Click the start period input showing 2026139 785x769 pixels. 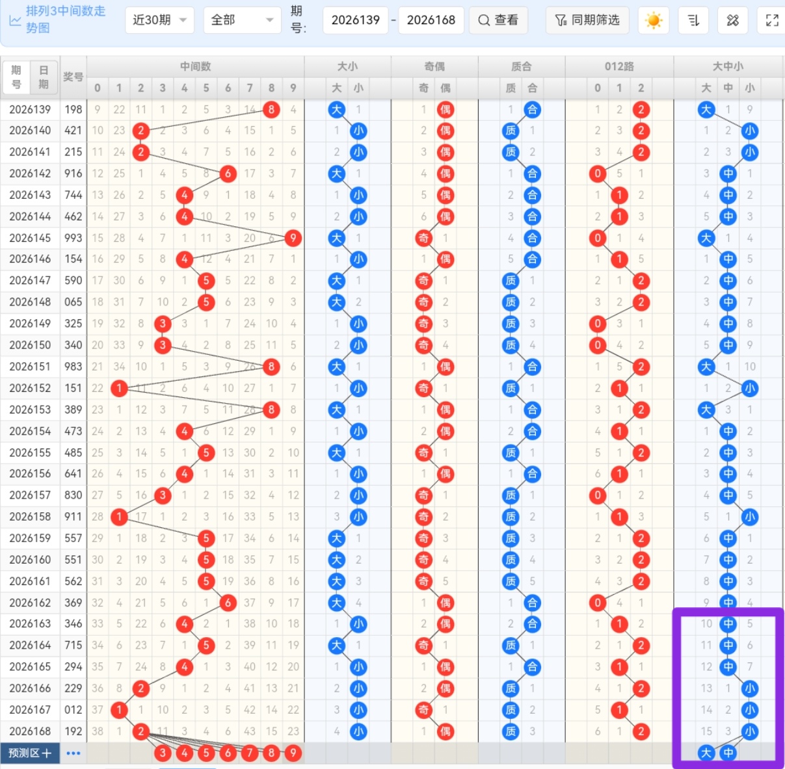(355, 20)
